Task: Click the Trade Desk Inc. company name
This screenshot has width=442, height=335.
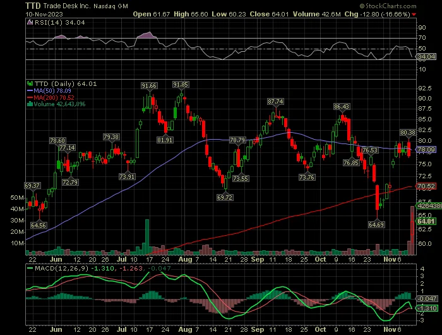Action: pyautogui.click(x=66, y=6)
